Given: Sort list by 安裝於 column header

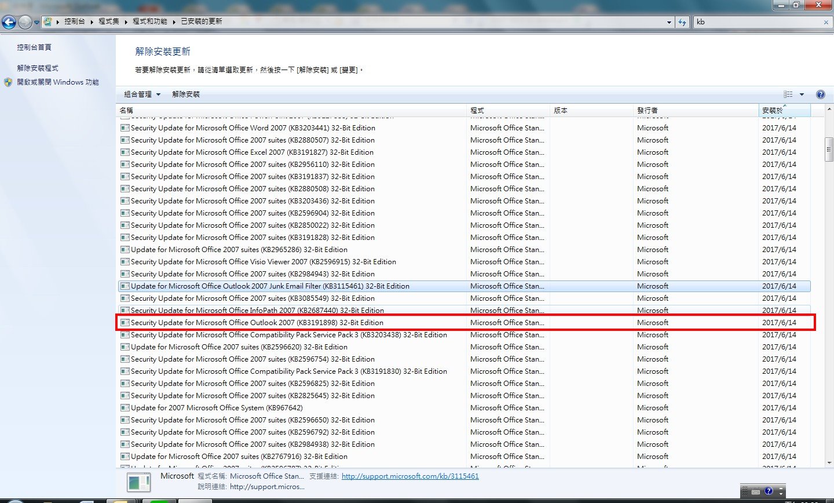Looking at the screenshot, I should point(772,110).
